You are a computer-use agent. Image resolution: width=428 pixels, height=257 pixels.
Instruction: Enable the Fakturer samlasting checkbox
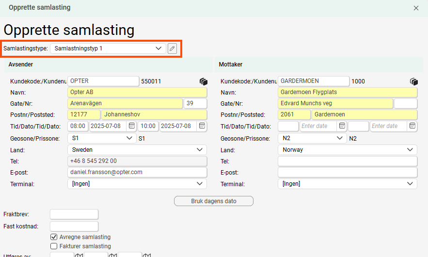coord(54,246)
